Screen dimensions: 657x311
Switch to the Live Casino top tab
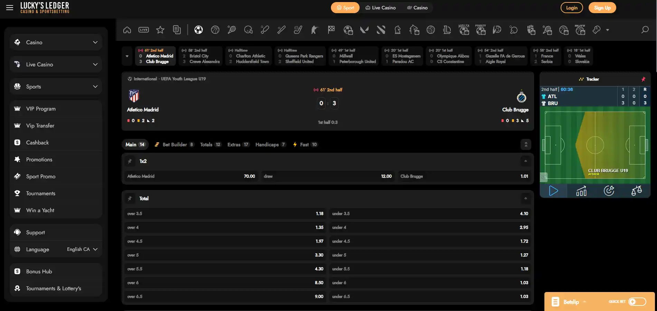click(x=380, y=8)
